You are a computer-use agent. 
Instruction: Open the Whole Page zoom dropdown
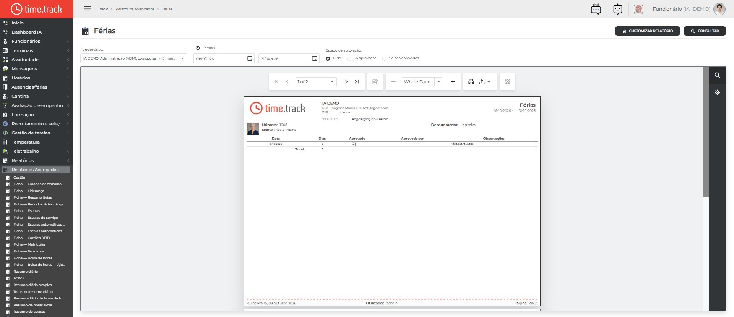[422, 82]
